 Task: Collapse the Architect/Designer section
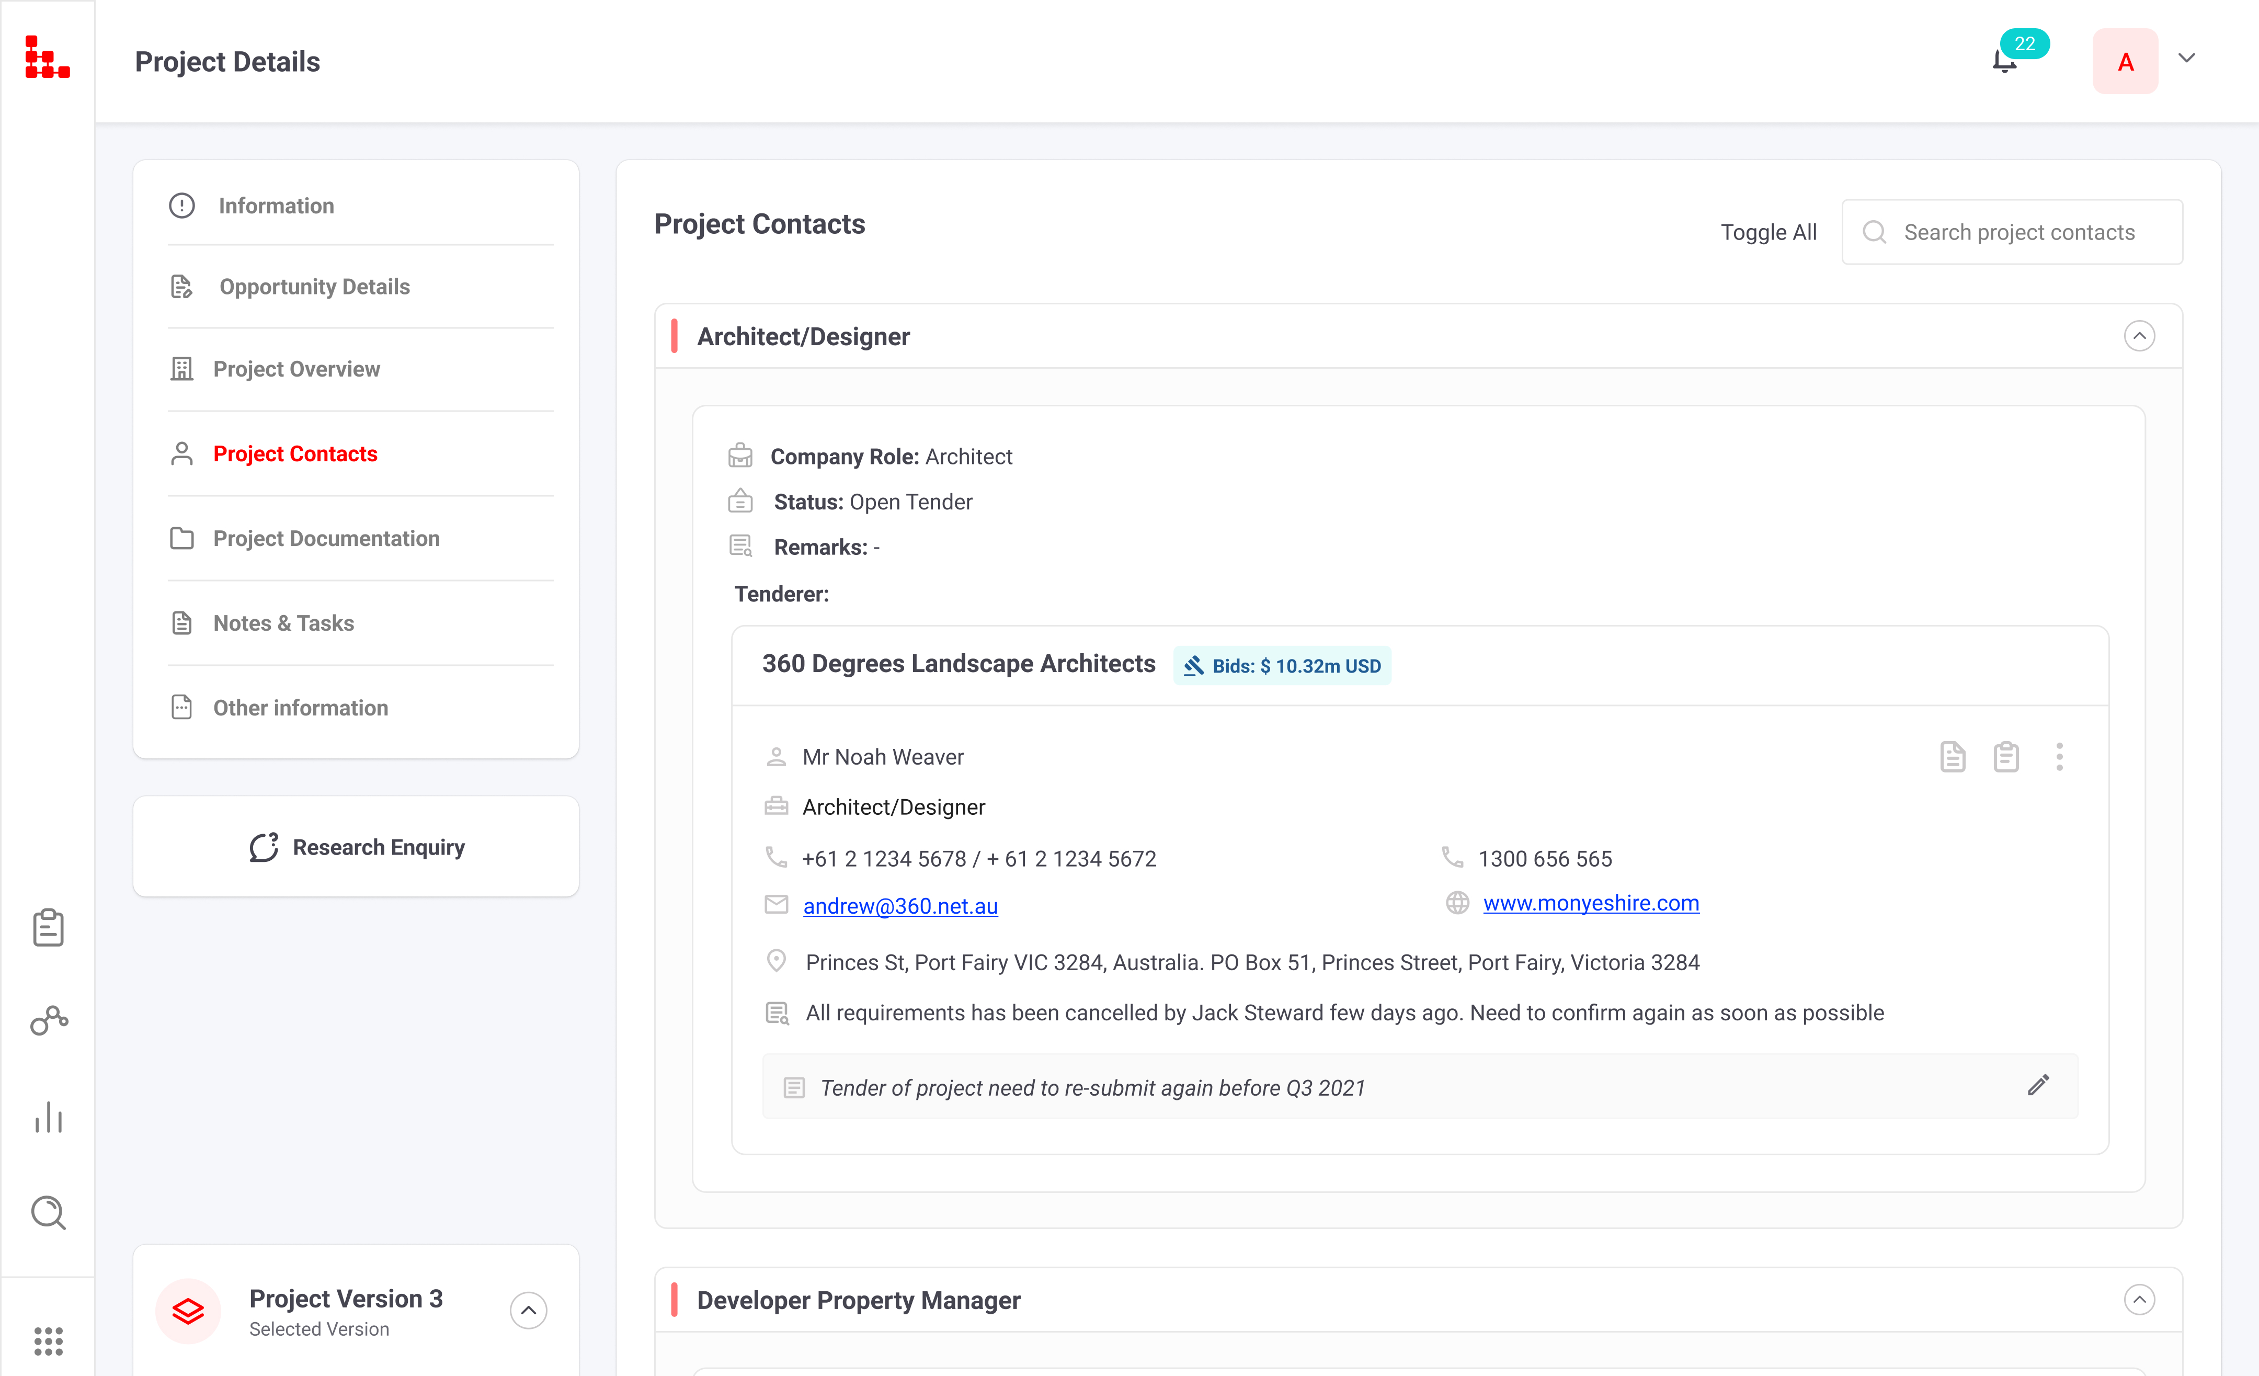tap(2139, 336)
